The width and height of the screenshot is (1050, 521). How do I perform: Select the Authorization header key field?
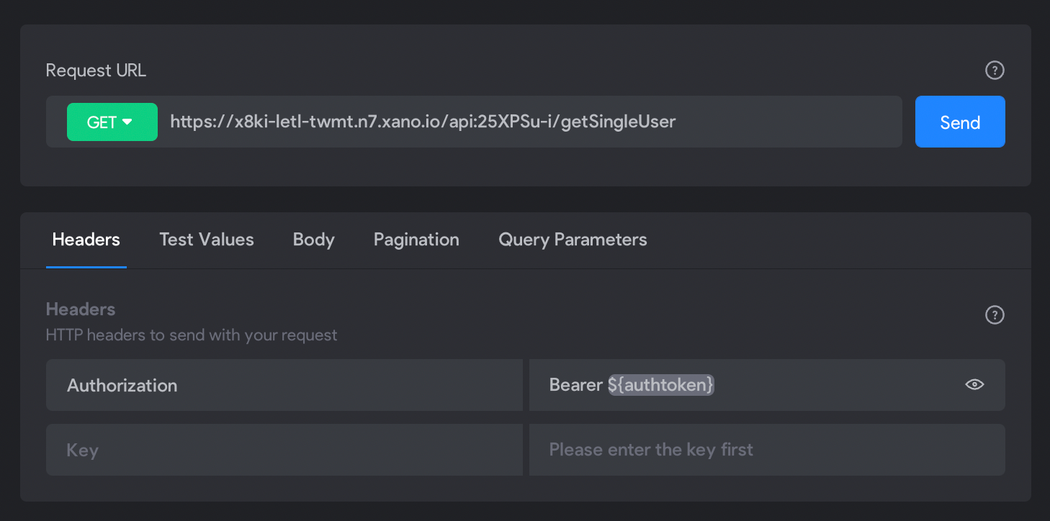[x=284, y=385]
